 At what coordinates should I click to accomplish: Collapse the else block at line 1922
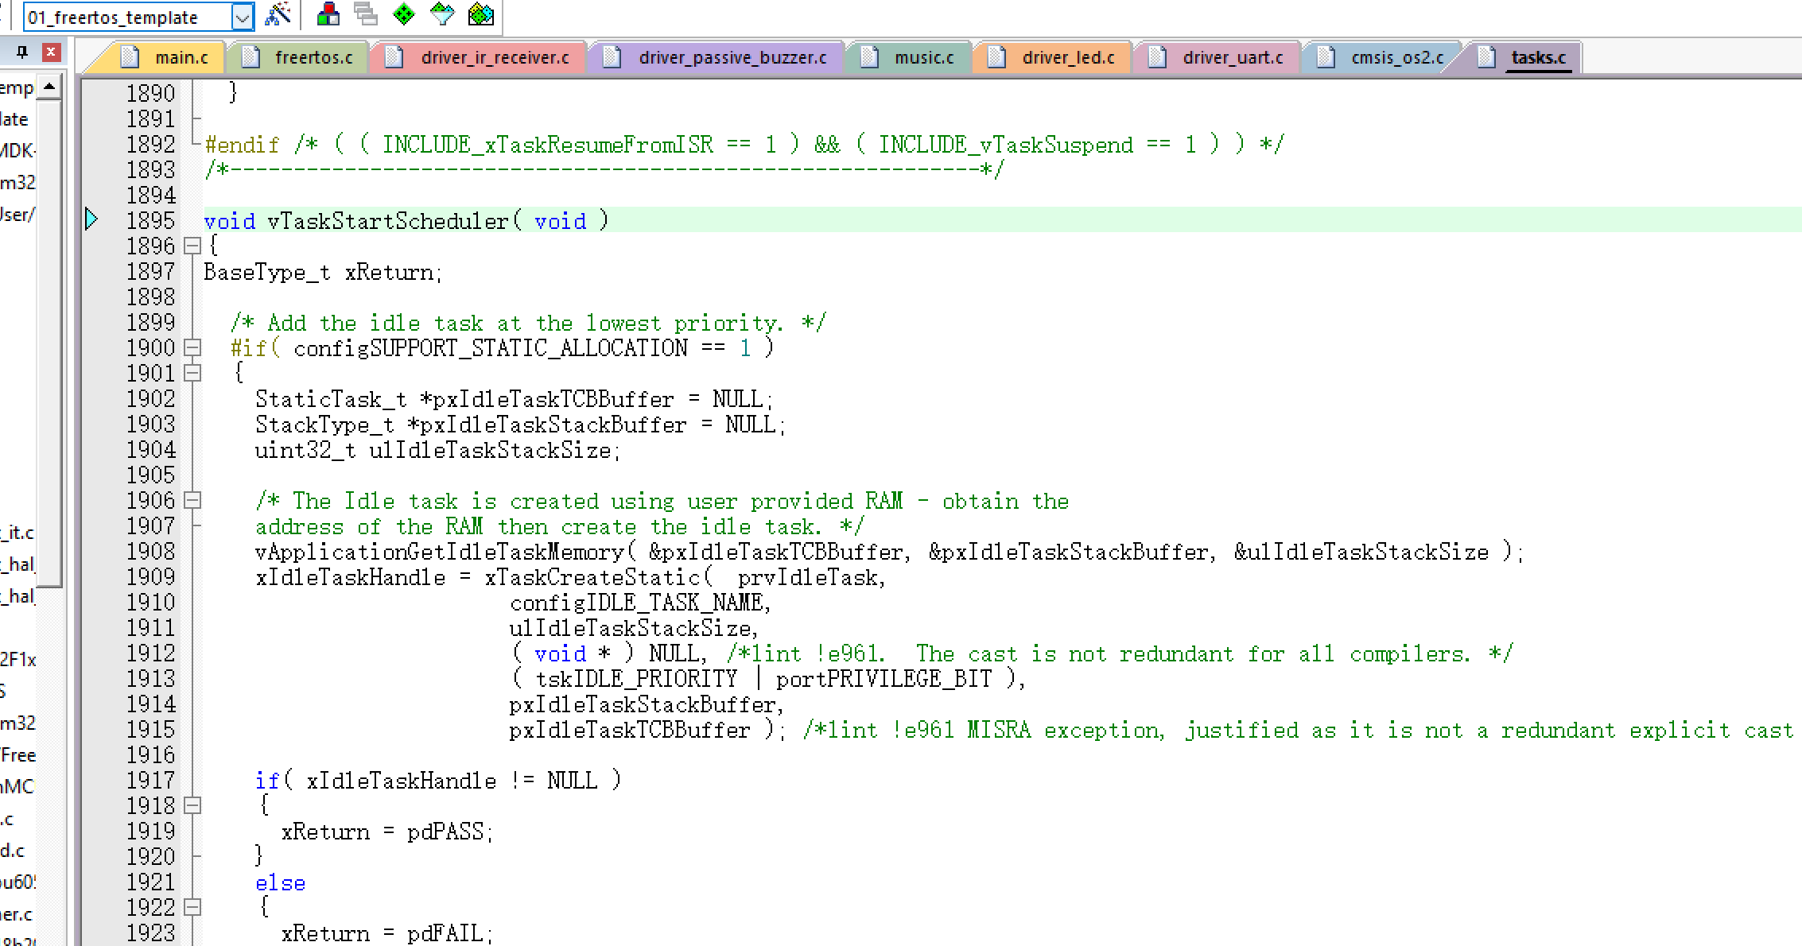click(192, 908)
